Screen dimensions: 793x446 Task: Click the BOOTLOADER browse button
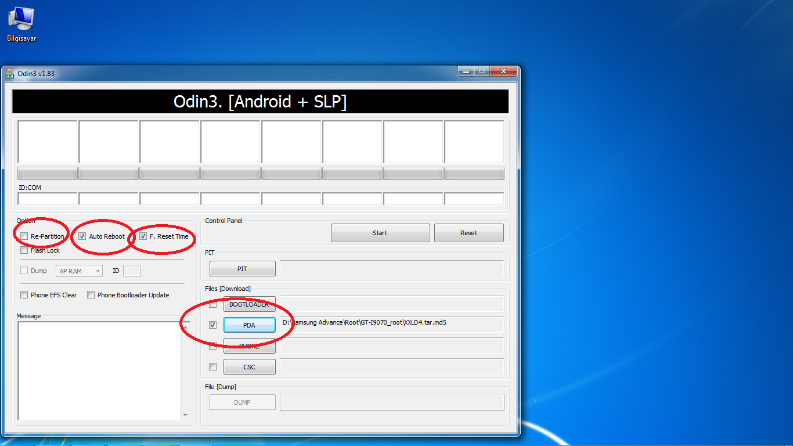[x=249, y=304]
